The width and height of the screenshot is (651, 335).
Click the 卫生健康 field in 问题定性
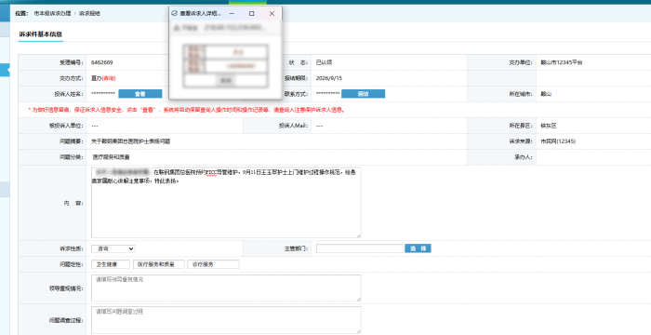pos(111,264)
